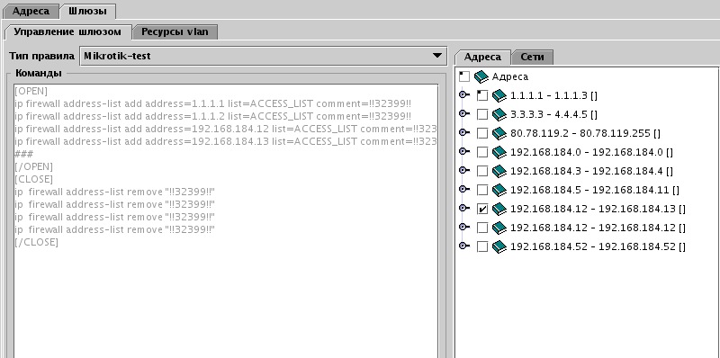This screenshot has height=358, width=720.
Task: Switch to the Адреса tab in right panel
Action: (482, 57)
